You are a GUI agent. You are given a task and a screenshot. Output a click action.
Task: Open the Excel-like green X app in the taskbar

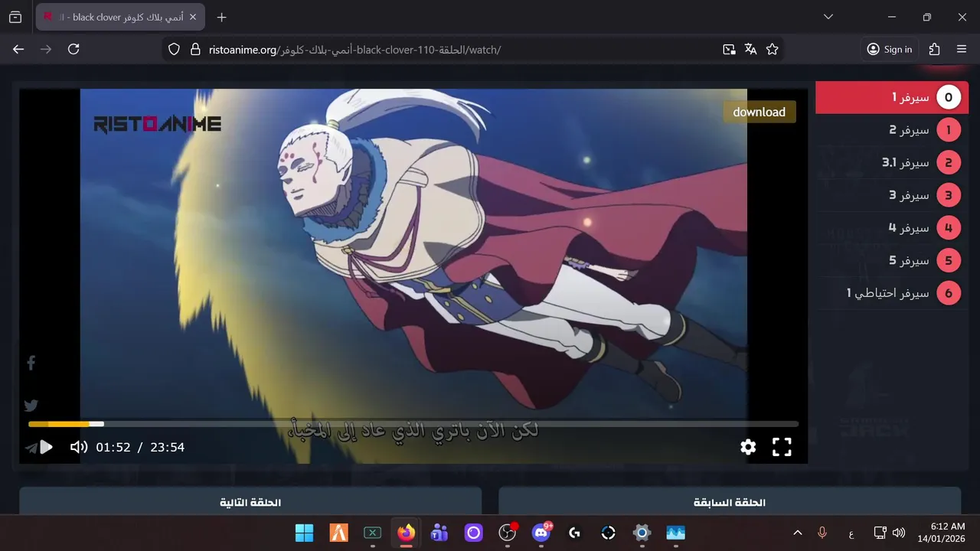372,533
